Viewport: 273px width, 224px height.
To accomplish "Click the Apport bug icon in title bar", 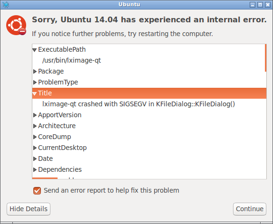I will coord(6,5).
